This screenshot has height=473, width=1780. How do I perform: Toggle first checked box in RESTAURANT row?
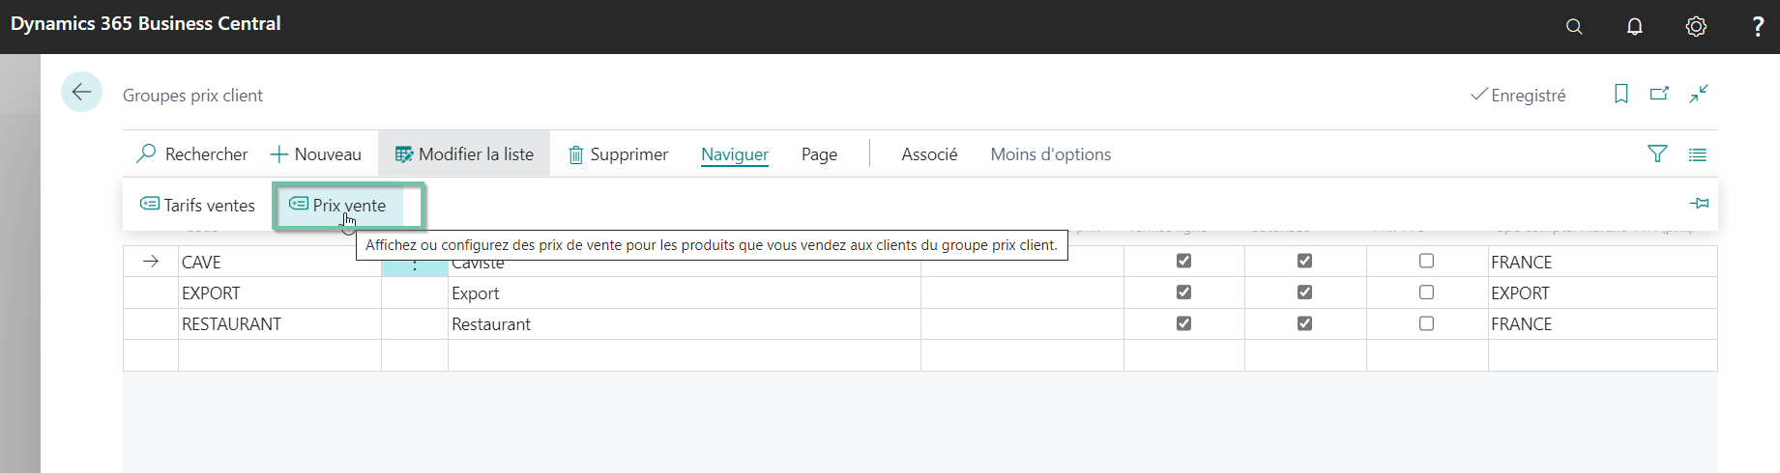click(x=1183, y=323)
